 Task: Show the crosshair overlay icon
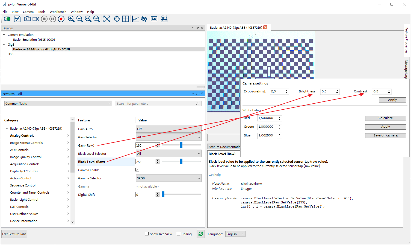pyautogui.click(x=117, y=19)
